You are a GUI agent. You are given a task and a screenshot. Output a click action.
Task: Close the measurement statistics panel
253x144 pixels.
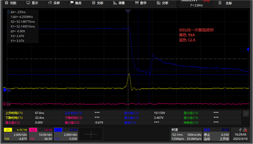point(246,114)
